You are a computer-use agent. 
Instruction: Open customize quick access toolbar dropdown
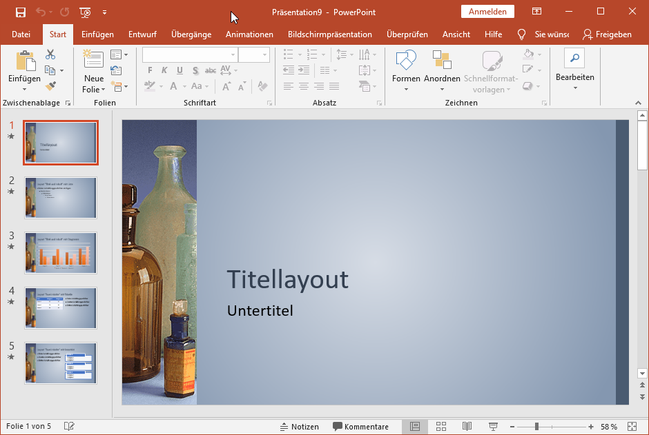coord(105,12)
